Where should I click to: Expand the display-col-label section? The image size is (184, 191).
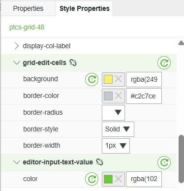(x=16, y=46)
